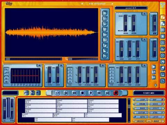Toggle the ON switch of the Echo panel

point(102,65)
